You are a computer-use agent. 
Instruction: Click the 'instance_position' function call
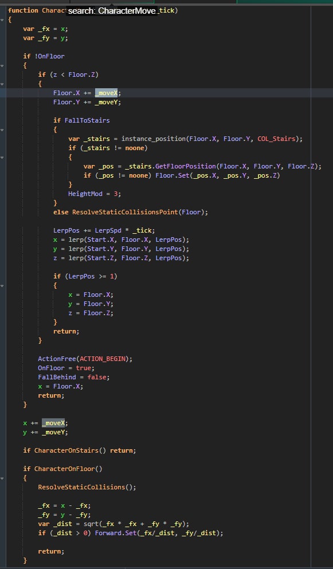coord(153,139)
